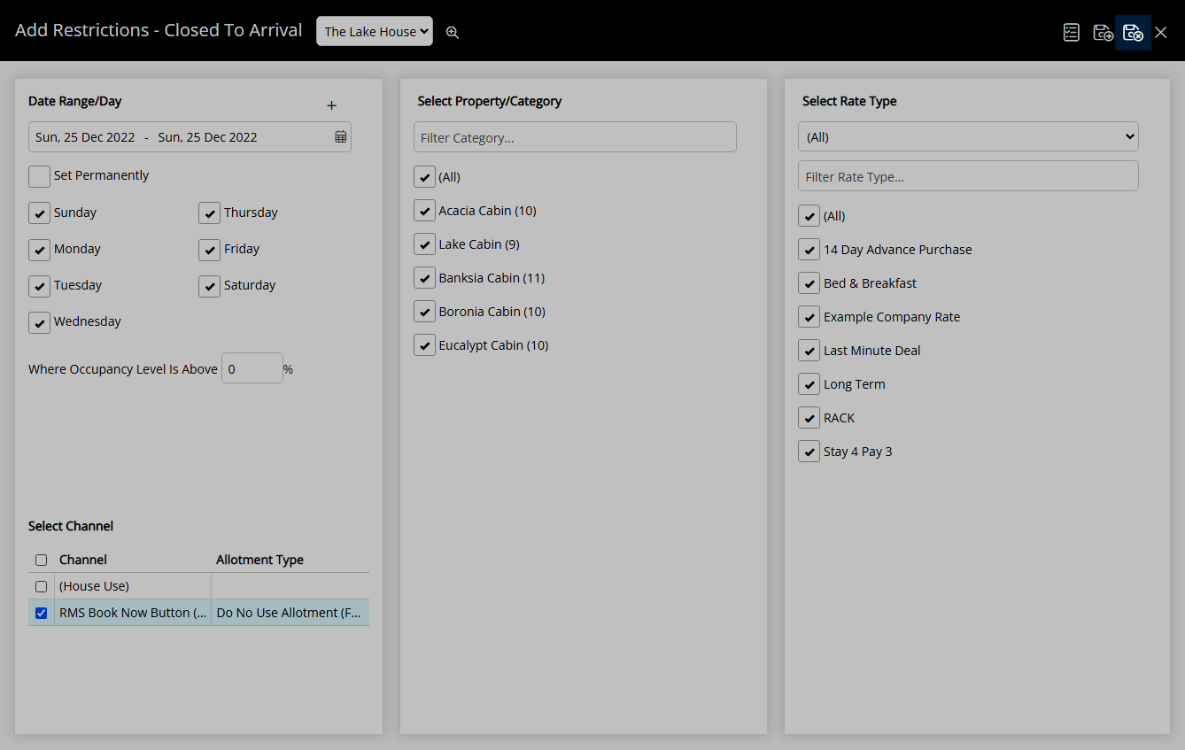Toggle the Set Permanently checkbox
This screenshot has height=750, width=1185.
(x=39, y=176)
